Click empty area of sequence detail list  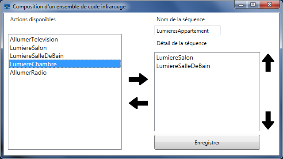click(207, 101)
